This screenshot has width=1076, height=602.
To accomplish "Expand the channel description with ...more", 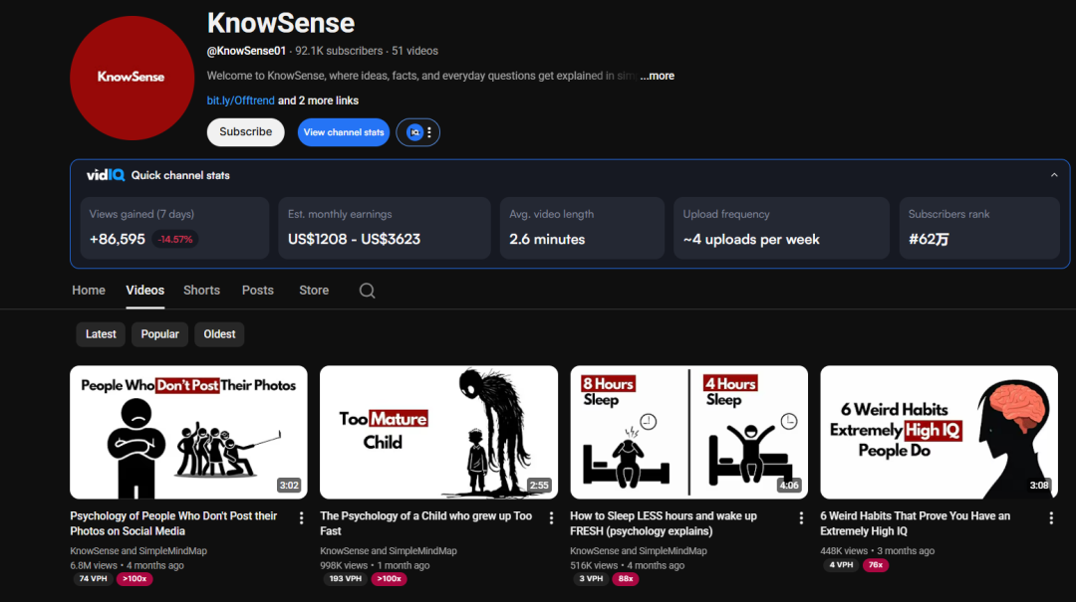I will click(x=658, y=76).
